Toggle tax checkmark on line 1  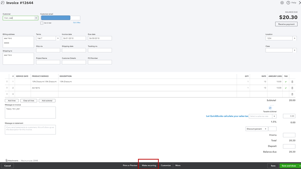(x=286, y=81)
